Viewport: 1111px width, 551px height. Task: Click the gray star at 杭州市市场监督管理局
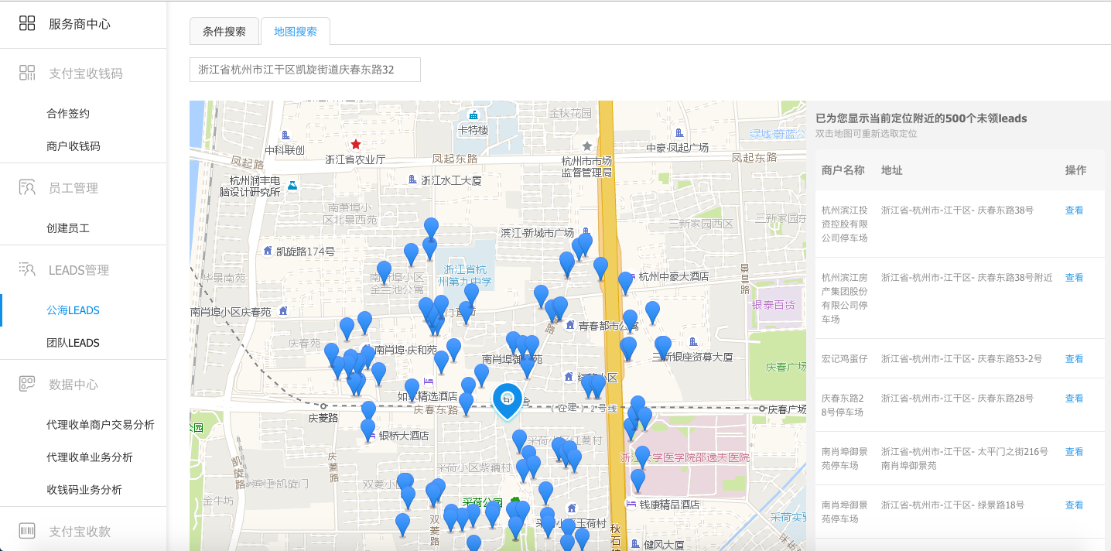pos(586,145)
